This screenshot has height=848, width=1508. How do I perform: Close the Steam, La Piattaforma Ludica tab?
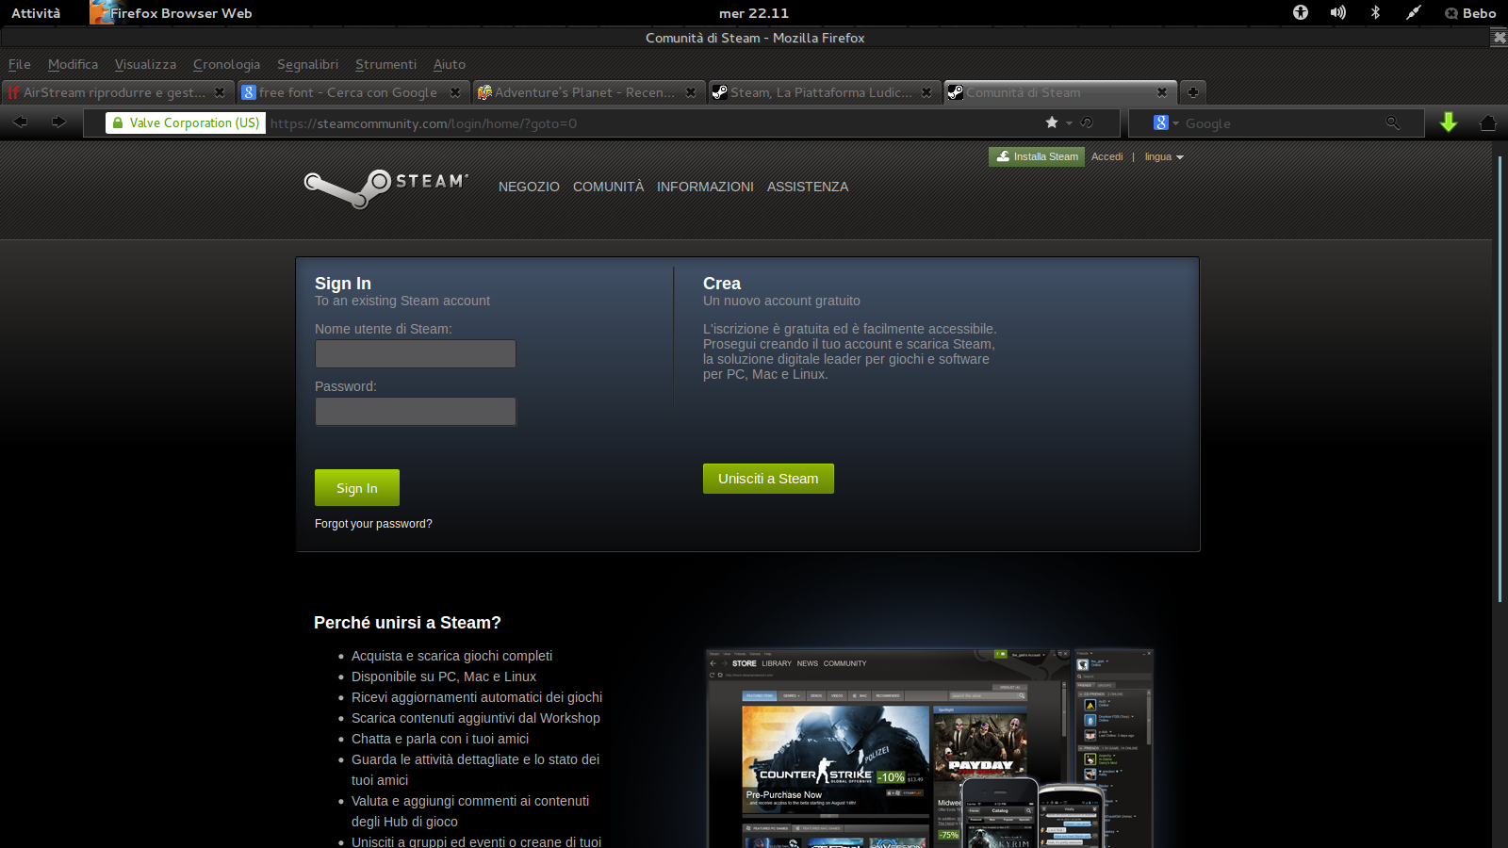click(x=926, y=92)
